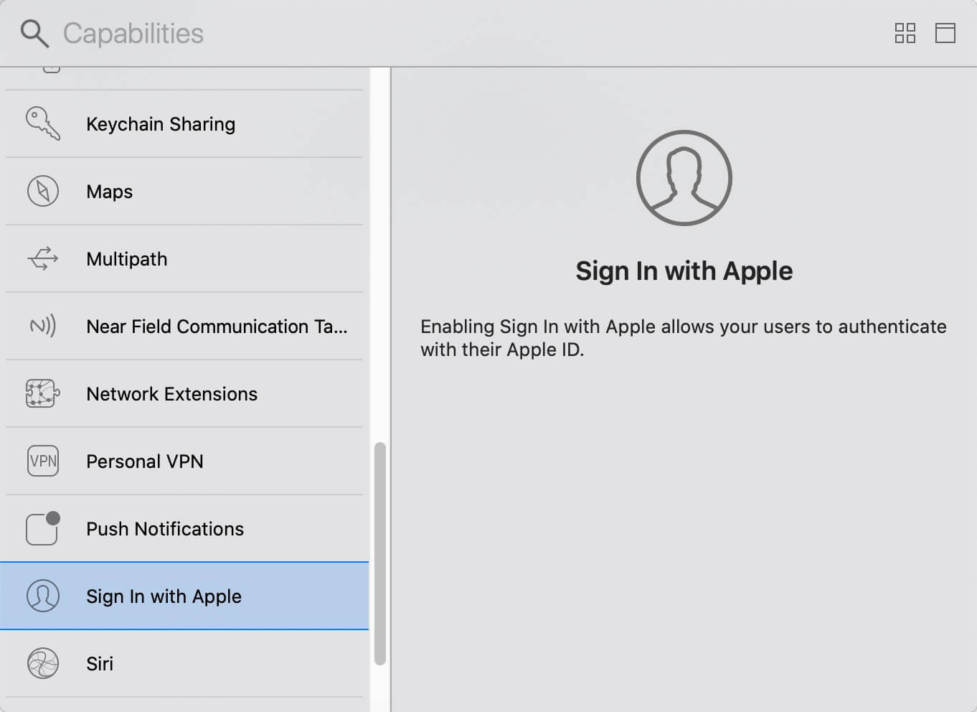Viewport: 977px width, 712px height.
Task: Click the NFC tag reading icon
Action: [43, 326]
